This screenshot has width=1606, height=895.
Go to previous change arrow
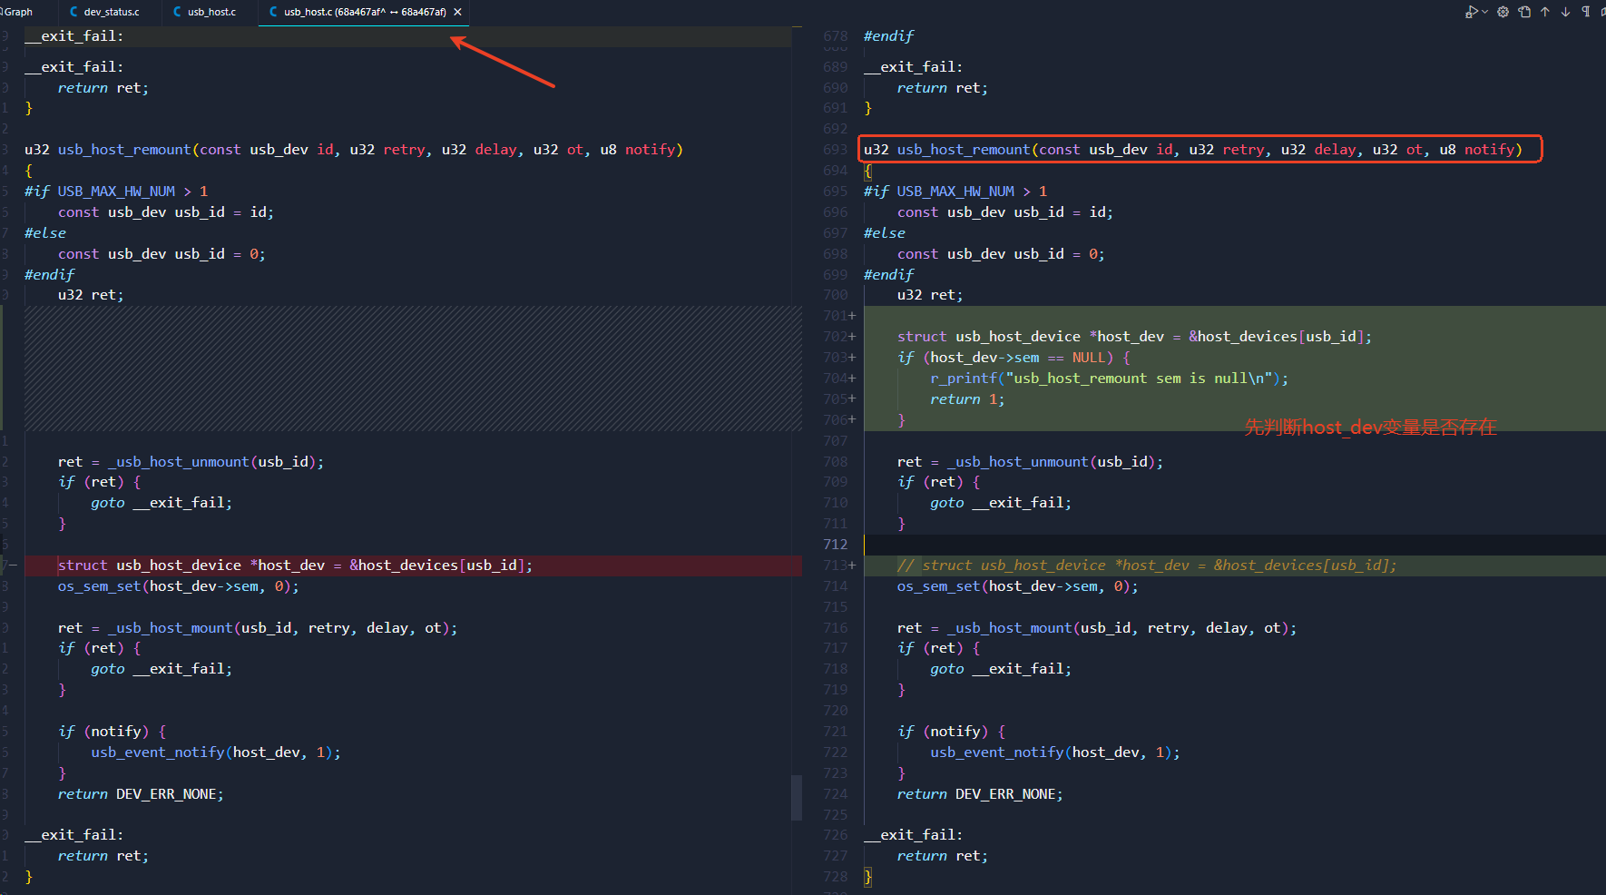1545,12
